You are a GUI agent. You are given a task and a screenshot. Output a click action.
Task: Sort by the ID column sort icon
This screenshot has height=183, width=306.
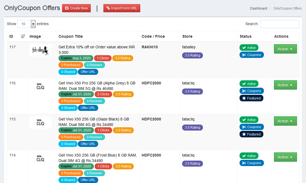pos(23,36)
